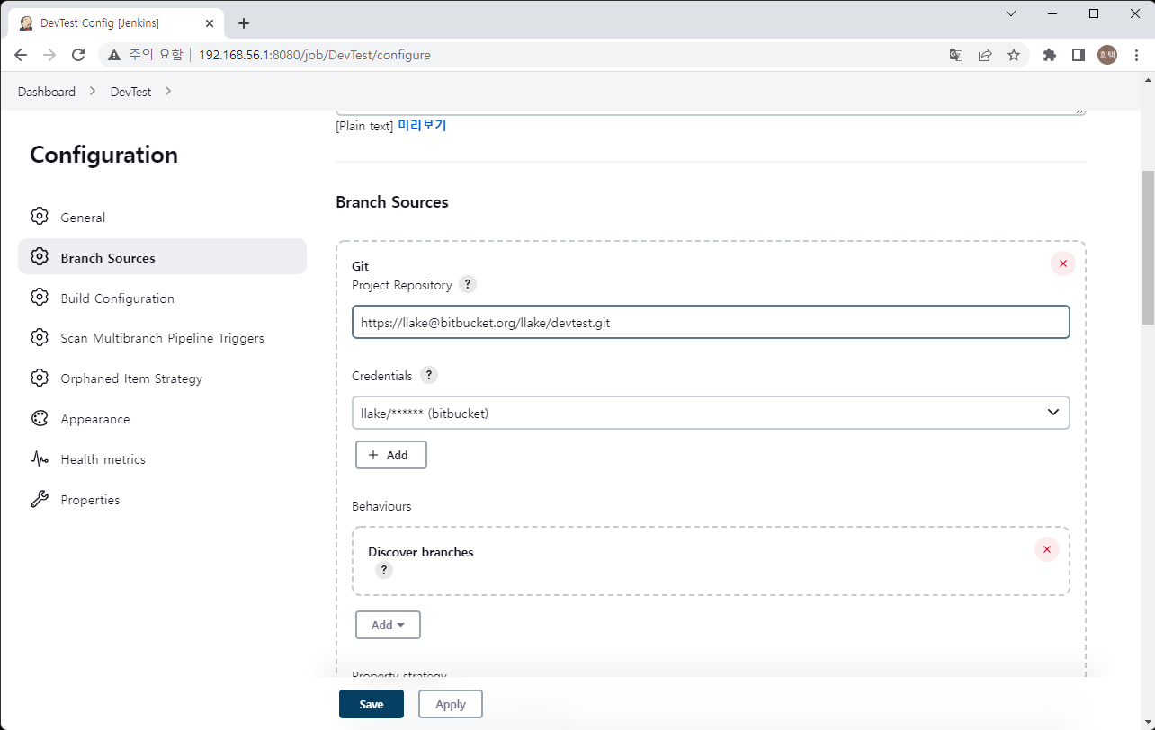Open the Google Translate page icon

pyautogui.click(x=956, y=55)
